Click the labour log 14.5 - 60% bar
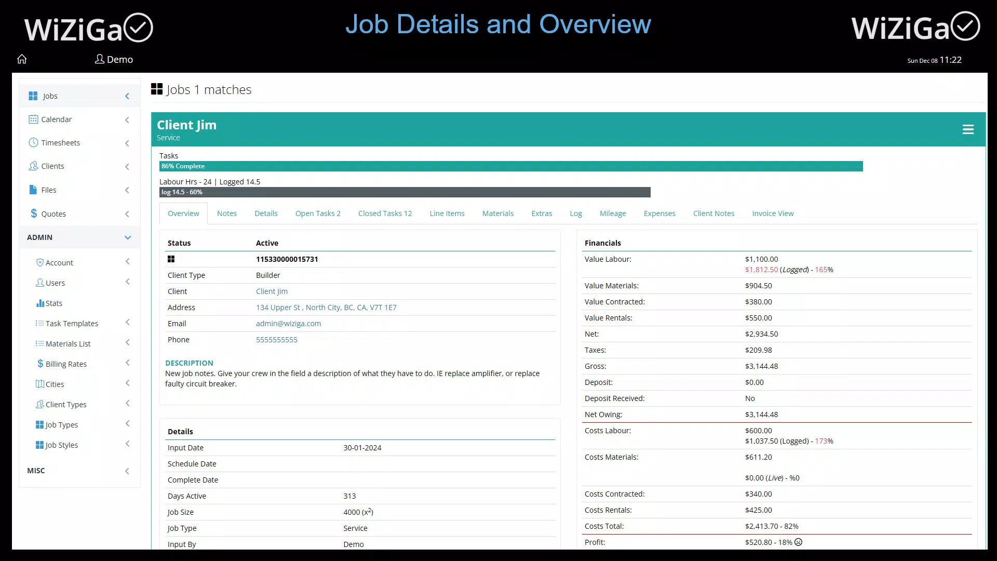This screenshot has width=997, height=561. pos(405,192)
